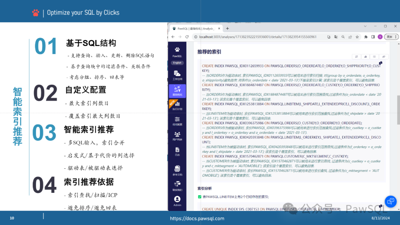
Task: Click the CREATE INDEX PAWSQL_IDX0396375986 statement
Action: (x=282, y=123)
